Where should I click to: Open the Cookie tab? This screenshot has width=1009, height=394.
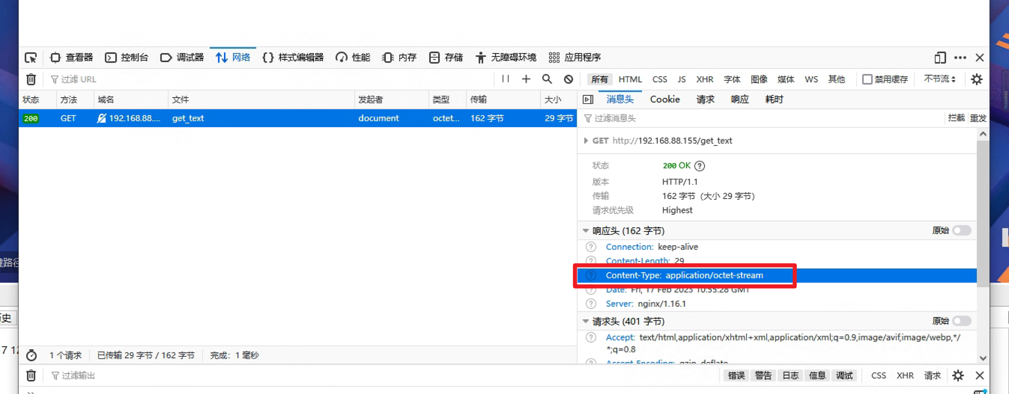665,99
